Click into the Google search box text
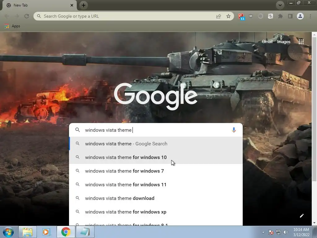 click(156, 130)
